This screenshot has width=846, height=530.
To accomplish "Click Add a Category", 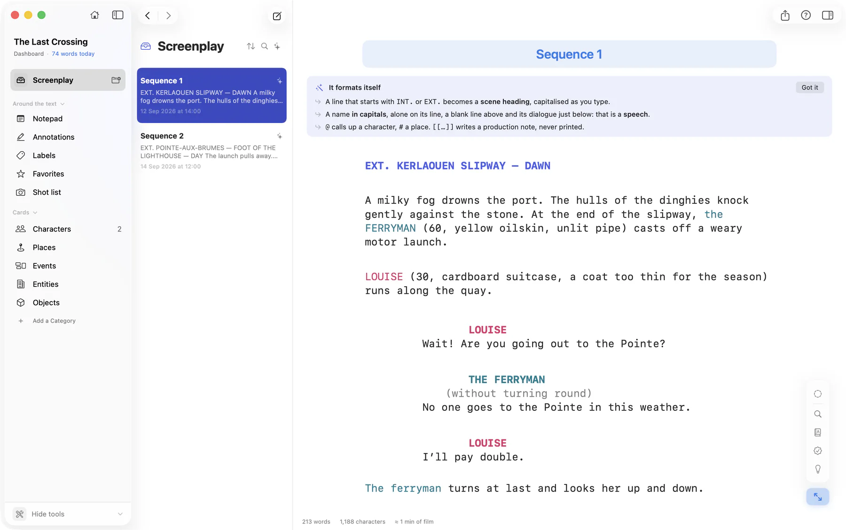I will [x=54, y=321].
